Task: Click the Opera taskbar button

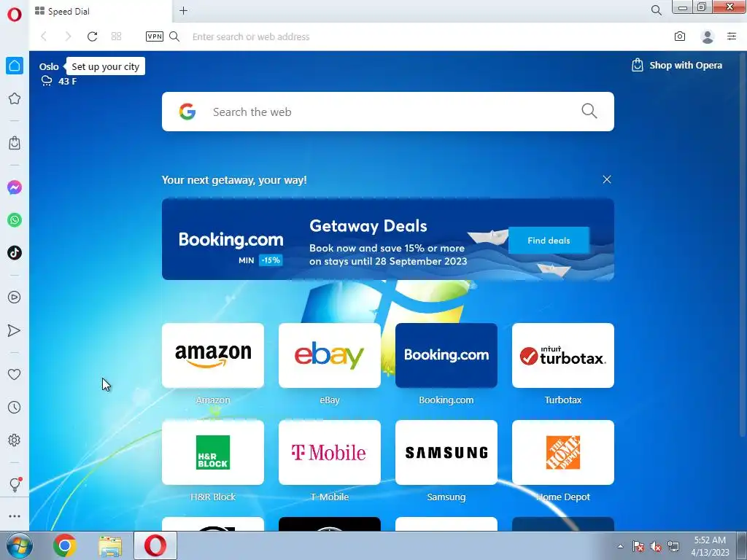Action: (x=155, y=545)
